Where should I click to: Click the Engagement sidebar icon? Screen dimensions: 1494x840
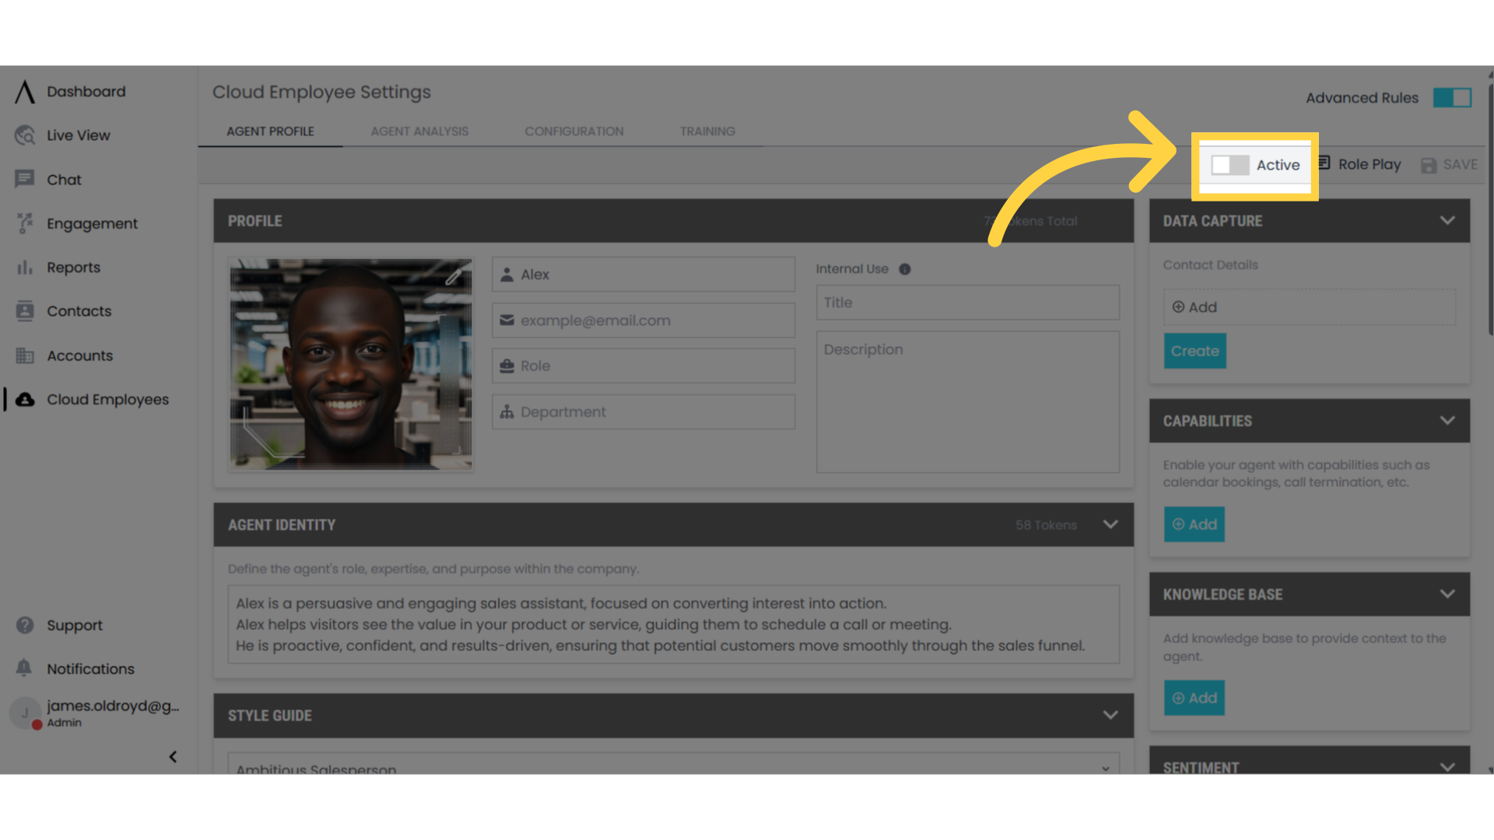pyautogui.click(x=25, y=223)
